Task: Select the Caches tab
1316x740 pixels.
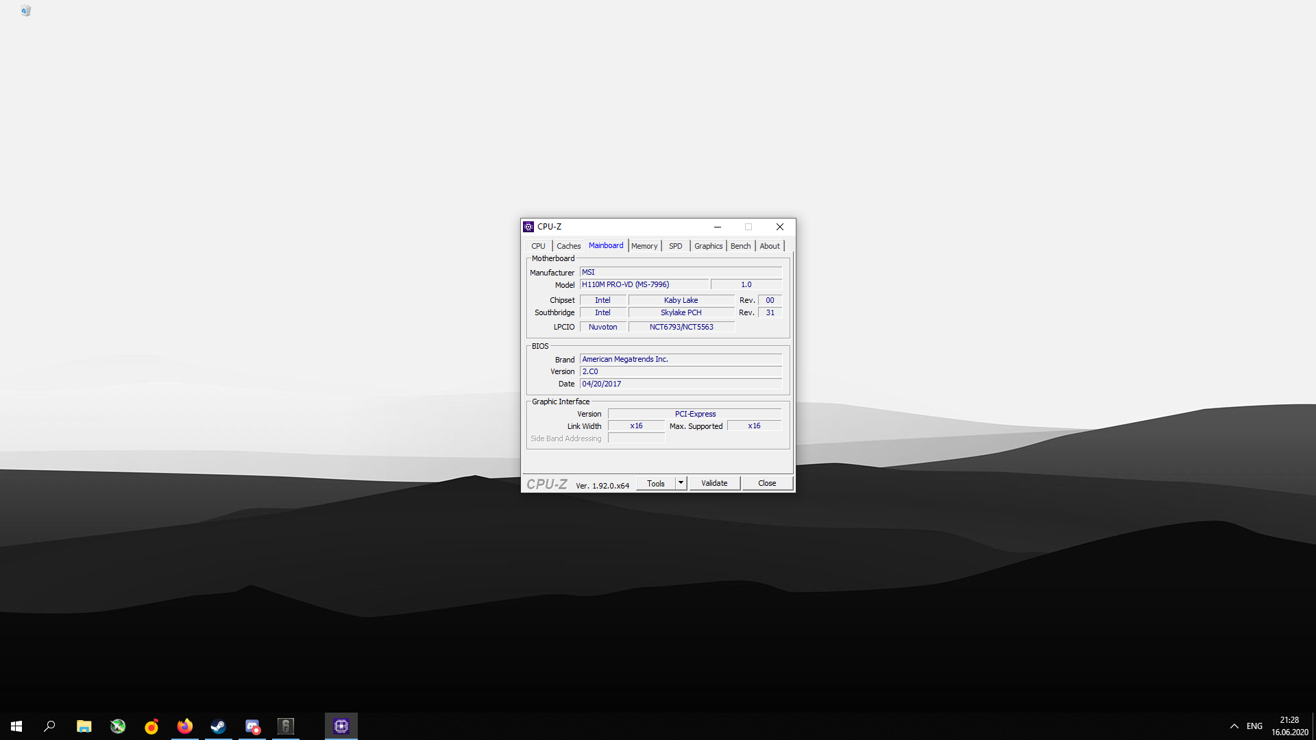Action: point(568,246)
